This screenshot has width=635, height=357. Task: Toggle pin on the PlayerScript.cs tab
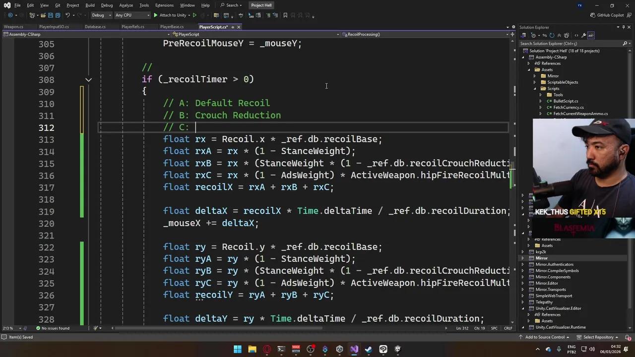(232, 27)
